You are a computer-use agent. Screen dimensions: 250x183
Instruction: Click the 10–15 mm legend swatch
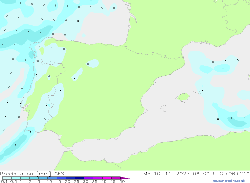52,178
